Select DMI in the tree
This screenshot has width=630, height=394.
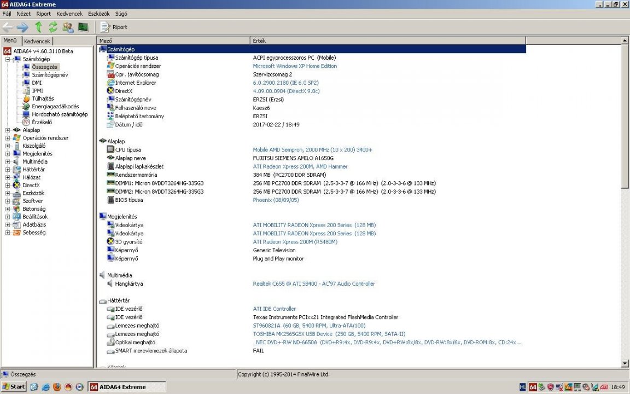tap(37, 83)
